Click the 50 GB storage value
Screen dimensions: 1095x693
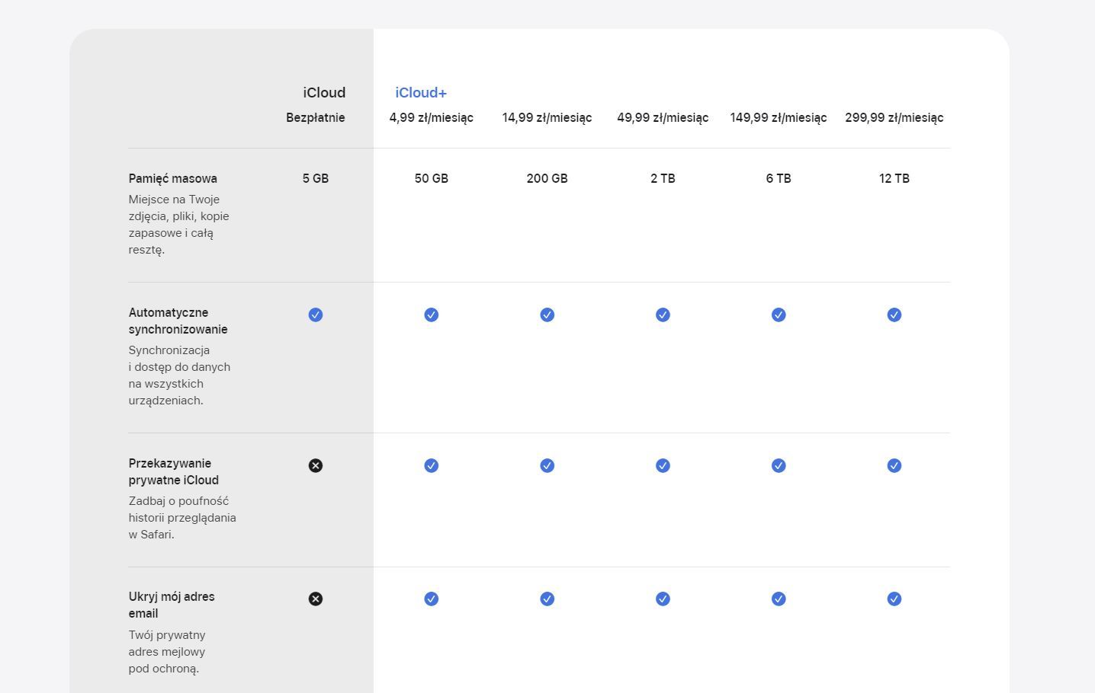pyautogui.click(x=432, y=178)
